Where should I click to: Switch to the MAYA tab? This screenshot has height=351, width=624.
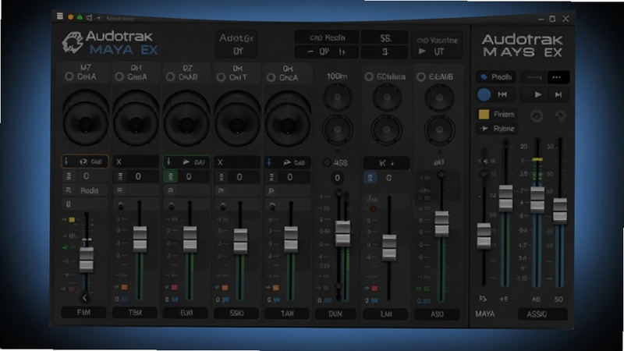485,314
